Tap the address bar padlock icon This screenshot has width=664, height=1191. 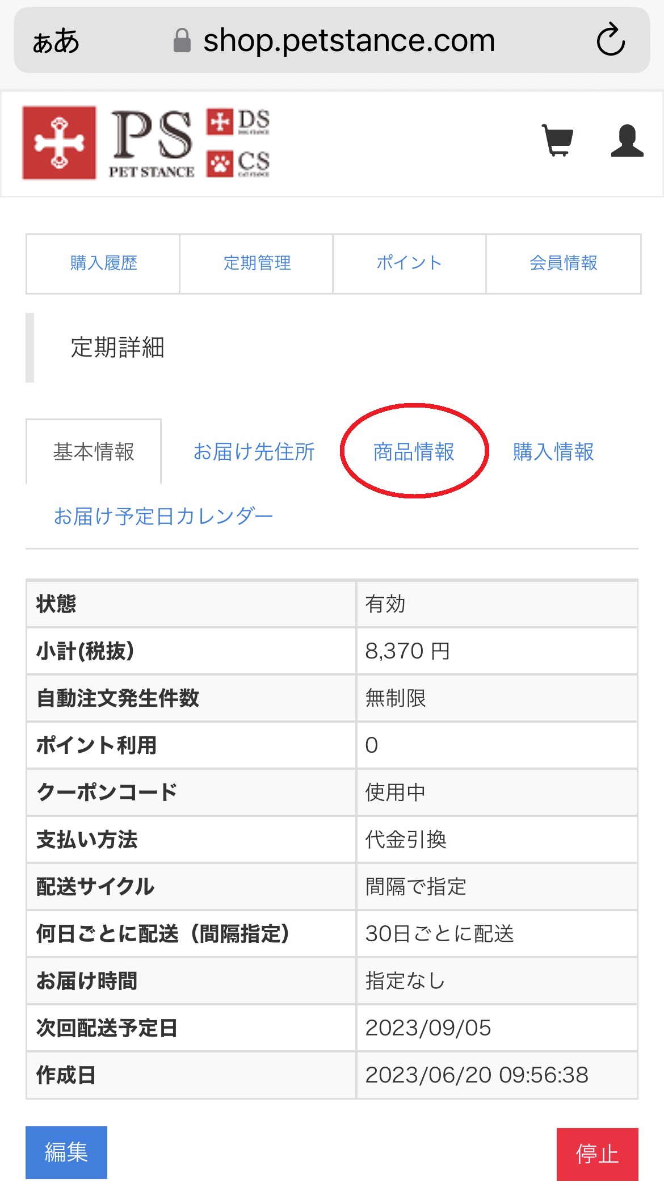(x=182, y=40)
